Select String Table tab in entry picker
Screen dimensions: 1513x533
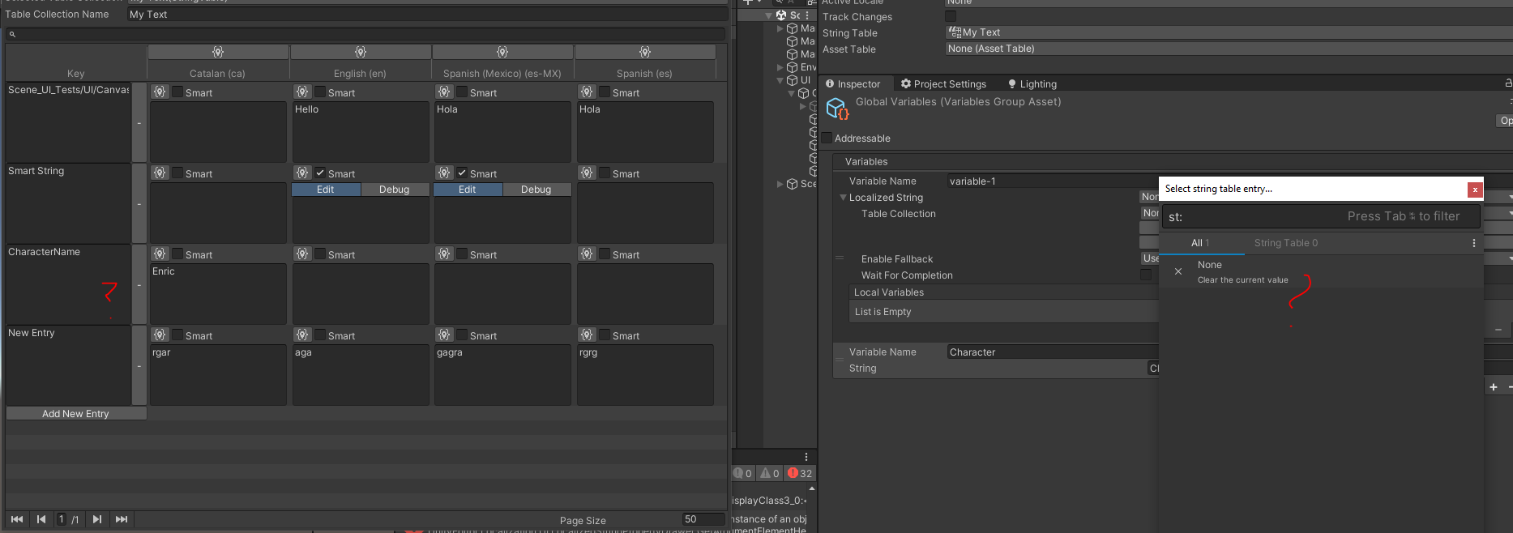(1286, 243)
